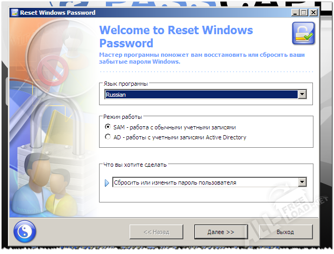Click the selected 'Russian' language field
Screen dimensions: 334x254
point(200,95)
